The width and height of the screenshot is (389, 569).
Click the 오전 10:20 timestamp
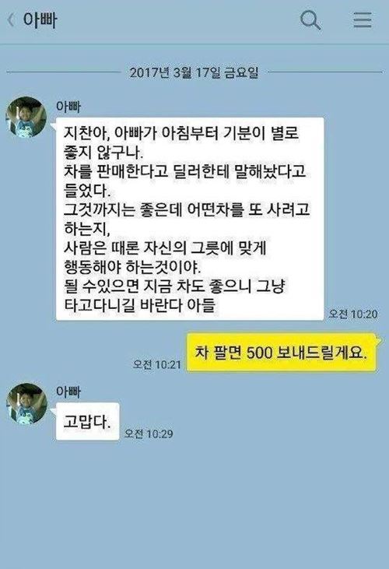[352, 314]
